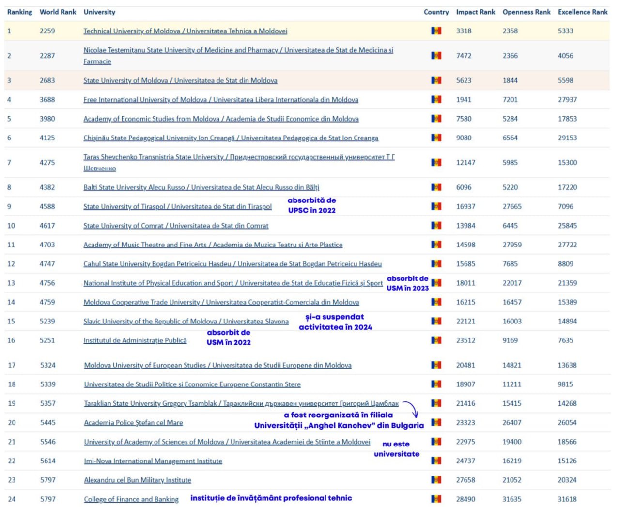This screenshot has width=620, height=507.
Task: Click Moldova flag in Taras Shevchenko row
Action: pos(436,163)
